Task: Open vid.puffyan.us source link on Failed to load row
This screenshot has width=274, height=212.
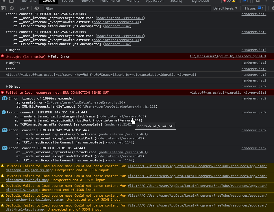Action: (x=228, y=93)
